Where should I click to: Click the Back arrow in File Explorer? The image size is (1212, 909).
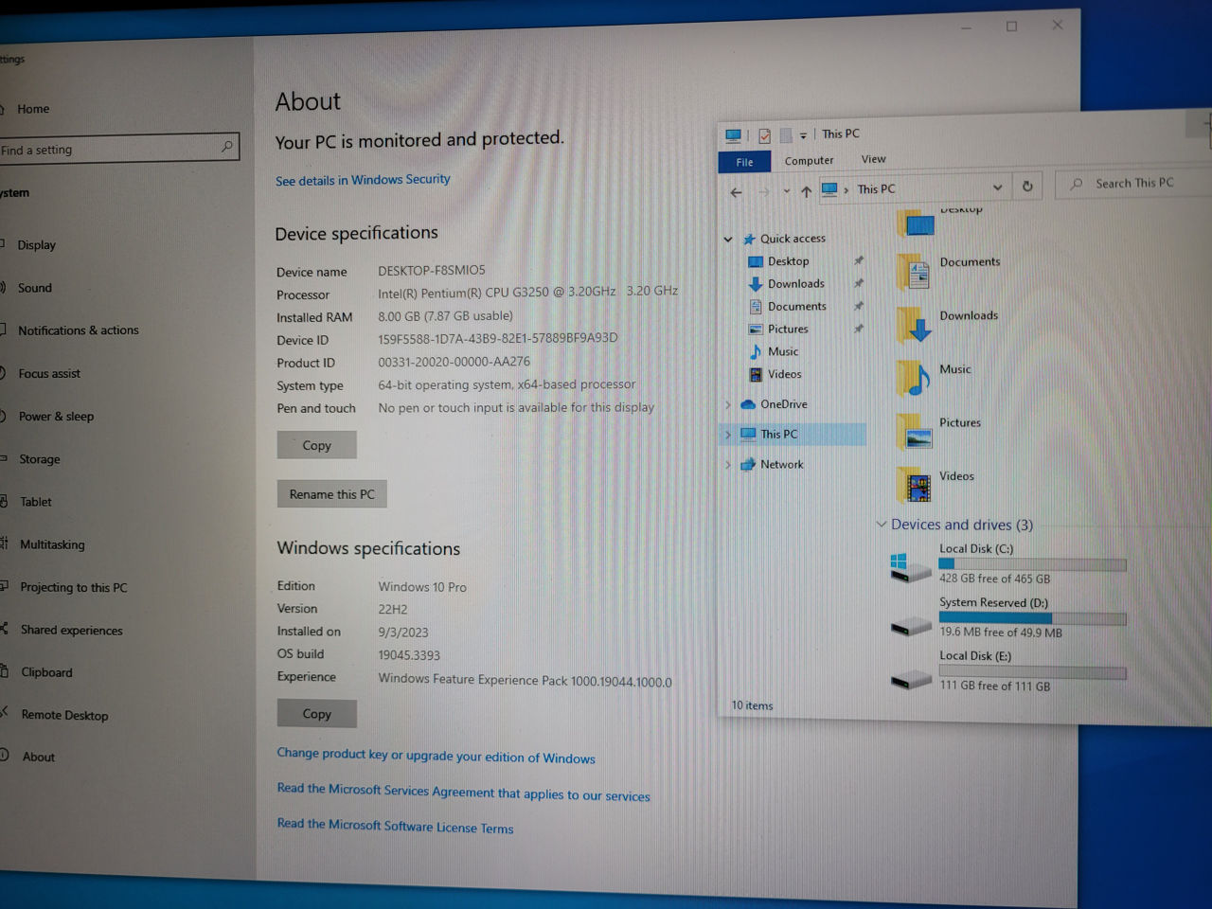737,192
